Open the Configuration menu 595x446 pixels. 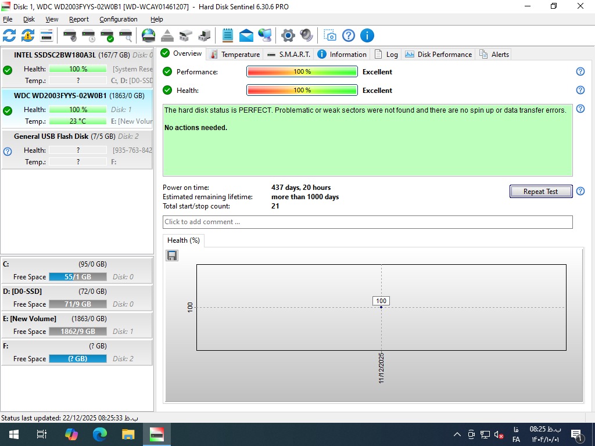click(118, 19)
